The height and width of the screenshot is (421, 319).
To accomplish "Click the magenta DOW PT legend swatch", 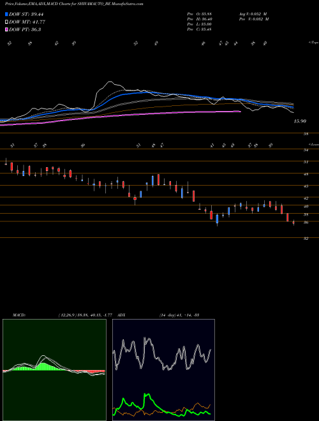I will 6,30.
